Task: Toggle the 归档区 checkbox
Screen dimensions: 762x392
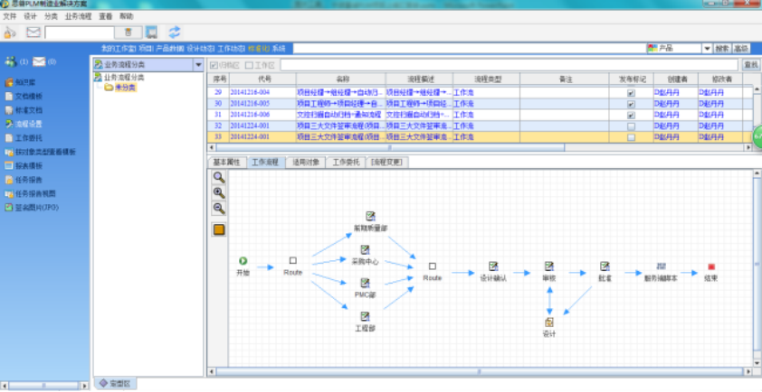Action: click(214, 66)
